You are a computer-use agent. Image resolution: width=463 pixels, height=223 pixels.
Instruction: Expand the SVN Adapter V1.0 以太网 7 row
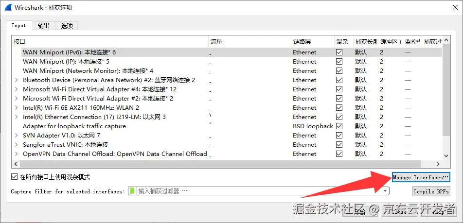click(17, 136)
